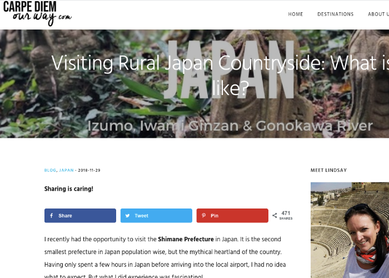Click the Shimane Prefecture bold text
Viewport: 389px width, 278px height.
point(186,239)
